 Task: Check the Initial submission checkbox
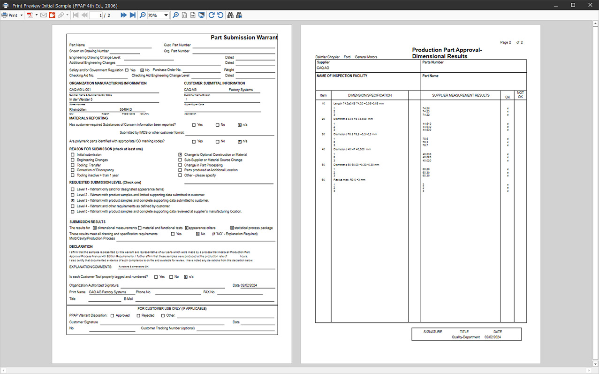[x=72, y=154]
